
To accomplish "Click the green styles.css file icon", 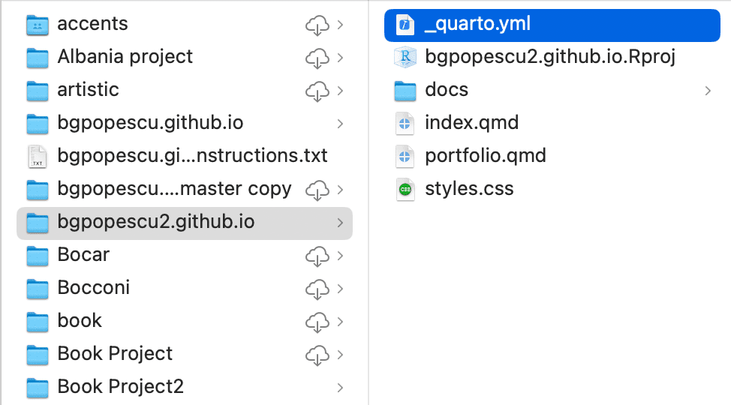I will 405,189.
